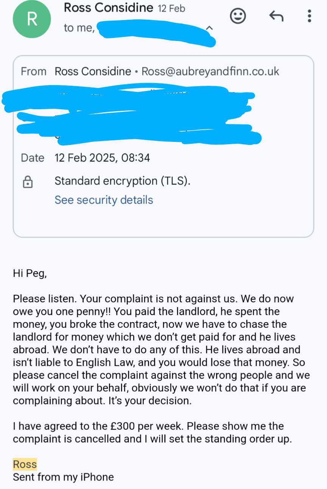Viewport: 327px width, 489px height.
Task: Tap the highlighted Ross signature
Action: point(25,464)
